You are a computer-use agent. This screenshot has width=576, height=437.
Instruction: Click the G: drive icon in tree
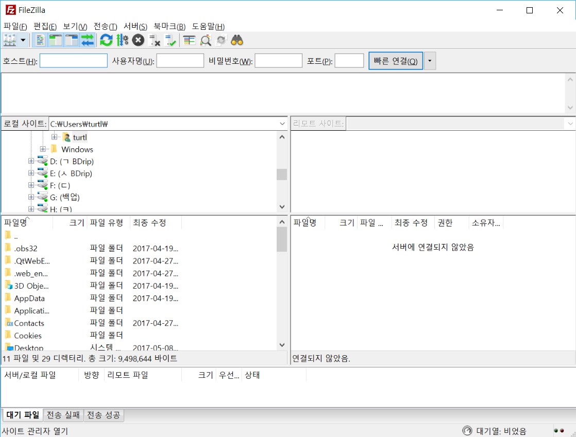43,198
